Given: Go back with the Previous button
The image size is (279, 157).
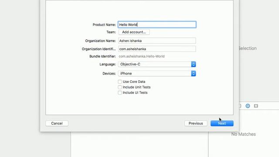Looking at the screenshot, I should (196, 123).
